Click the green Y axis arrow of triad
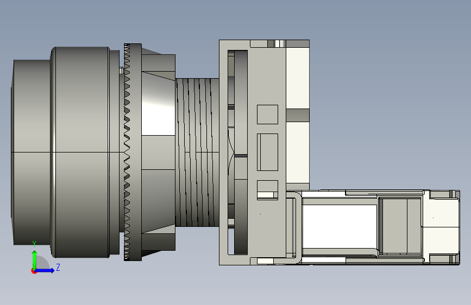Image resolution: width=471 pixels, height=305 pixels. [35, 260]
